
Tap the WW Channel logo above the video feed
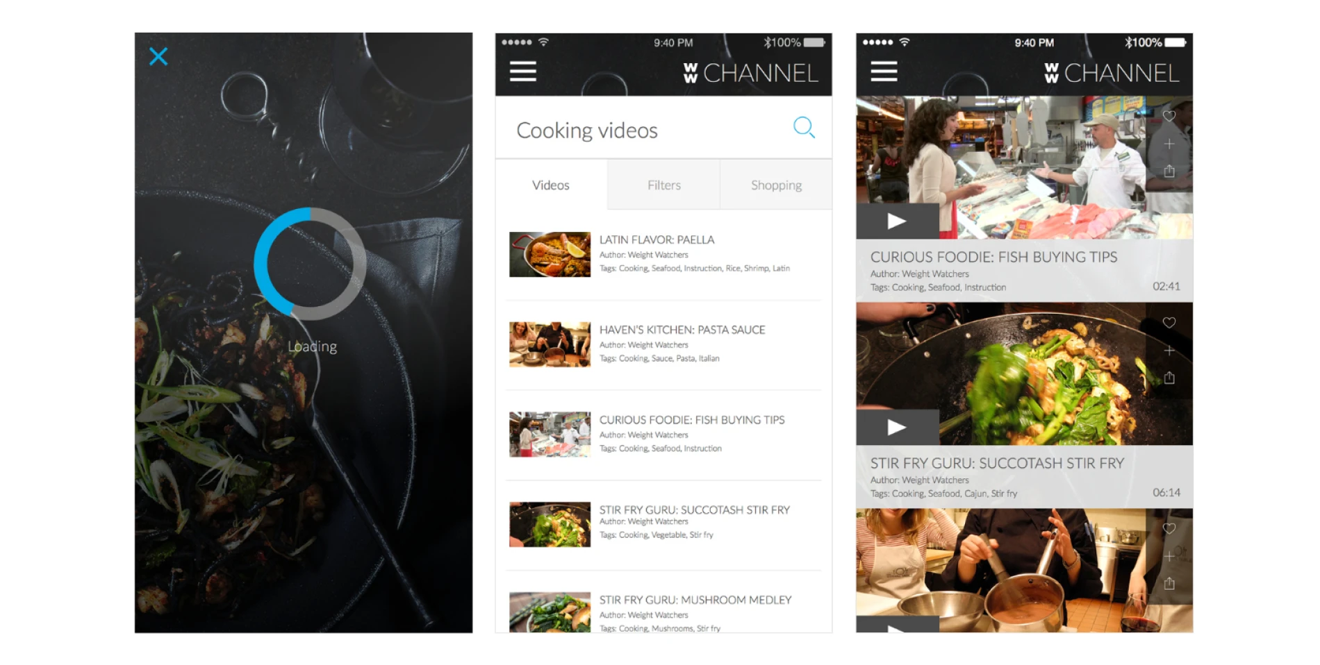click(x=1112, y=73)
